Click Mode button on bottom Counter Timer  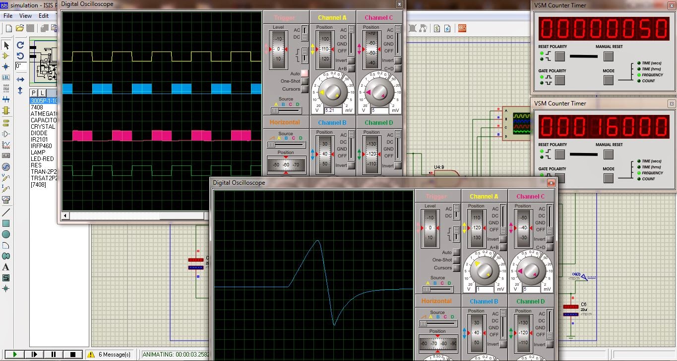pyautogui.click(x=608, y=179)
